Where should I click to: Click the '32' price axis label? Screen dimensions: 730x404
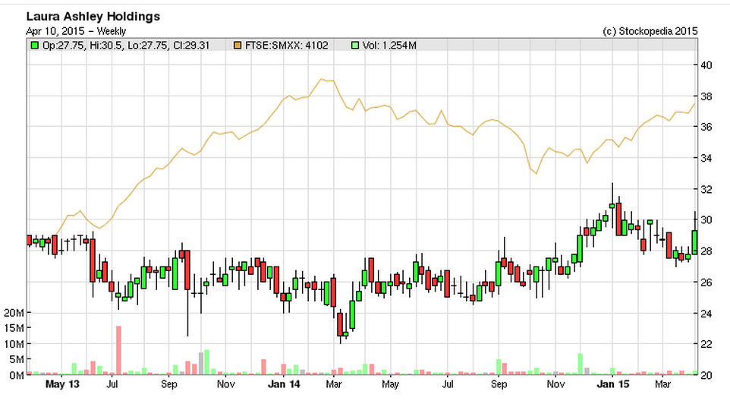706,189
